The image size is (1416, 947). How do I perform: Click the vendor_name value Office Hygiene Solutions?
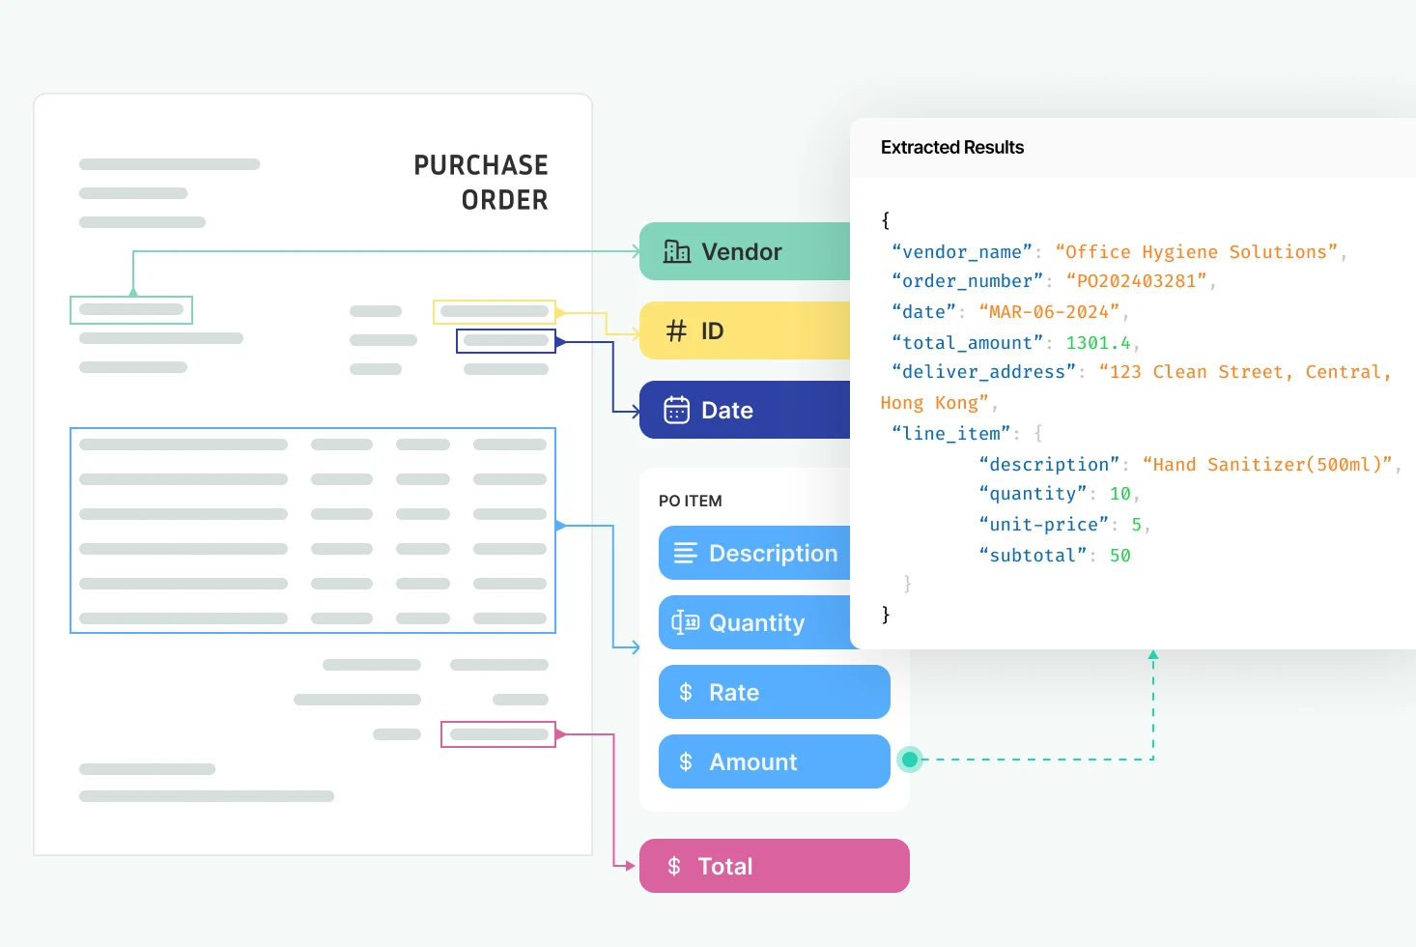[1196, 252]
